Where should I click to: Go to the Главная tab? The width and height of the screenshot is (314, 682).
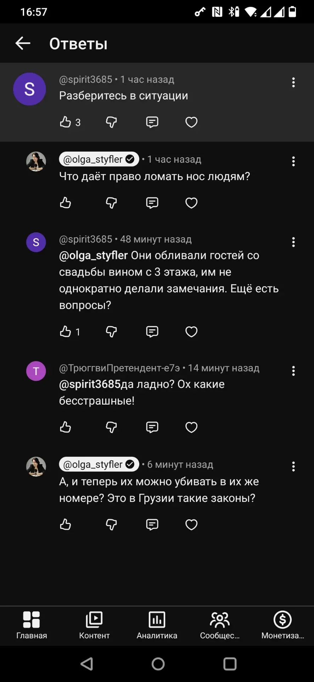pyautogui.click(x=32, y=626)
